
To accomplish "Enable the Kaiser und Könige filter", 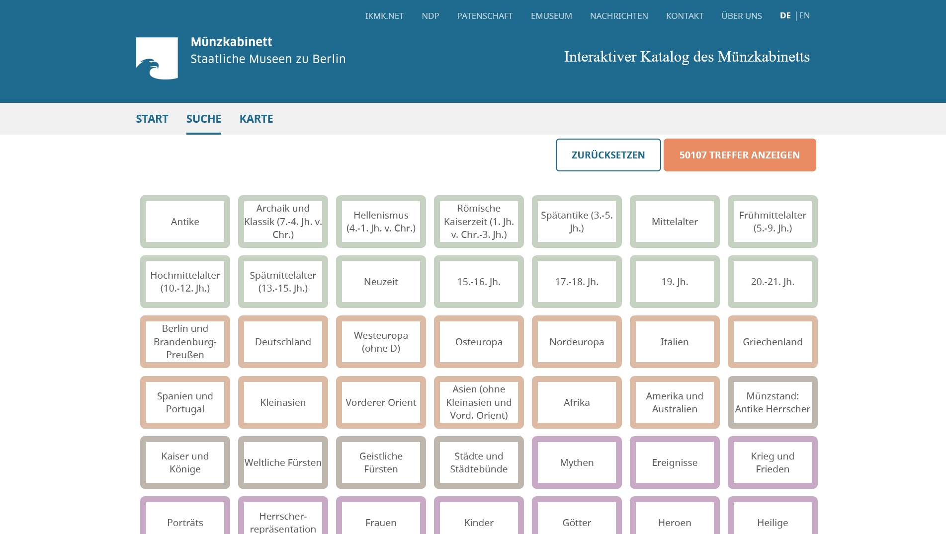I will [185, 462].
